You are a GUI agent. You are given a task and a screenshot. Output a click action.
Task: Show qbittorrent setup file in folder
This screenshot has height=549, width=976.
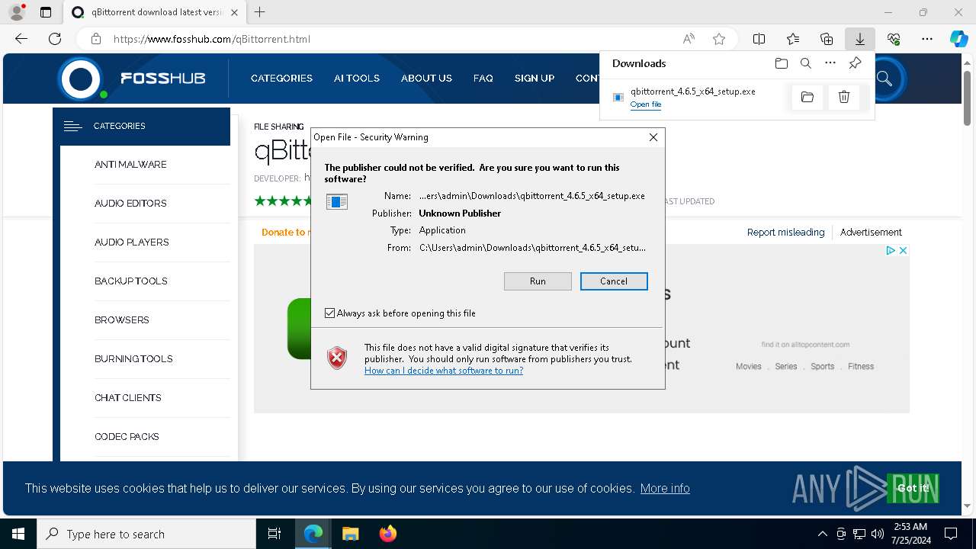[807, 97]
